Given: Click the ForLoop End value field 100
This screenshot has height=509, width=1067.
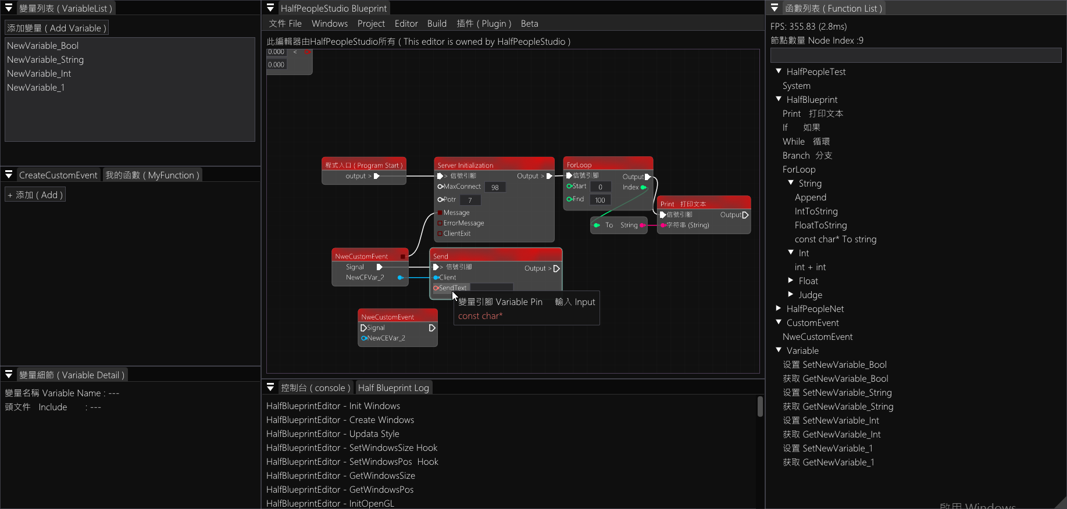Looking at the screenshot, I should click(600, 200).
